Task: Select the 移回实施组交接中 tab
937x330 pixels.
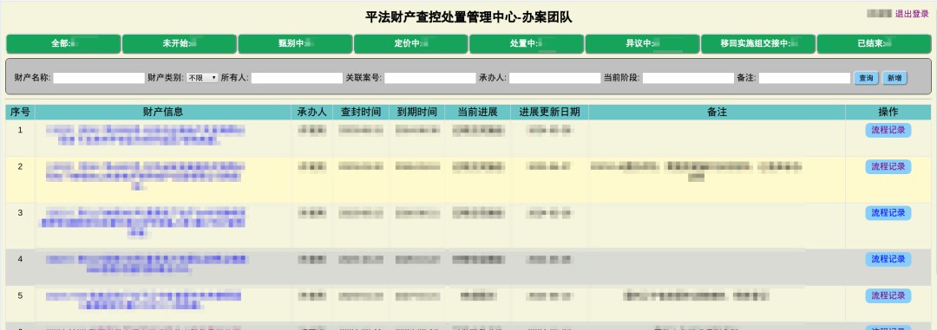Action: (x=758, y=44)
